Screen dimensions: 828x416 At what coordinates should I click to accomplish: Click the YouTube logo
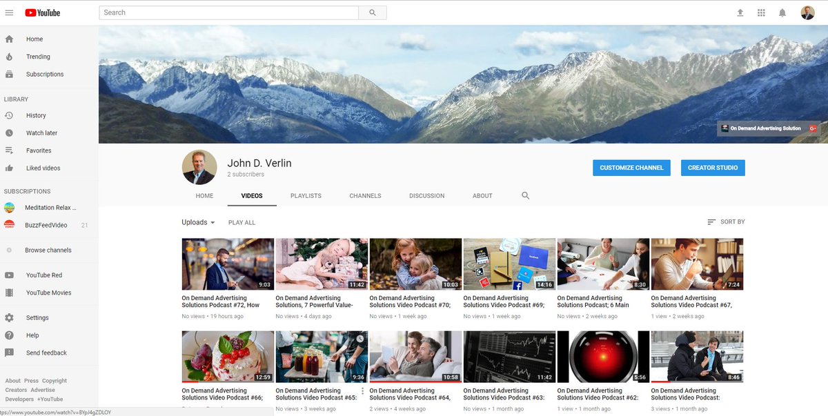(x=42, y=12)
